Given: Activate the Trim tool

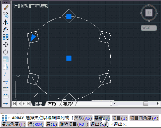Looking at the screenshot, I should click(x=6, y=74).
